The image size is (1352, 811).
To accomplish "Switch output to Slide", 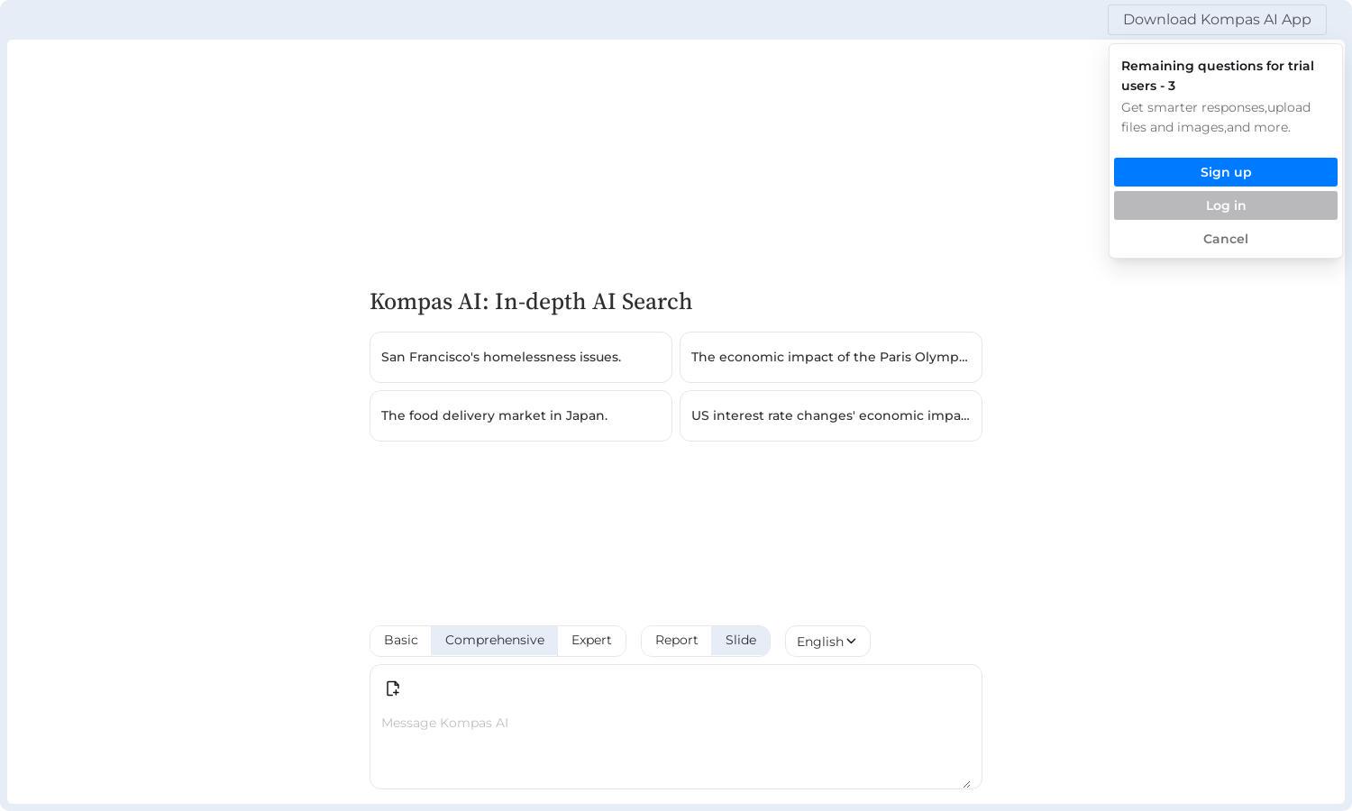I will tap(741, 641).
